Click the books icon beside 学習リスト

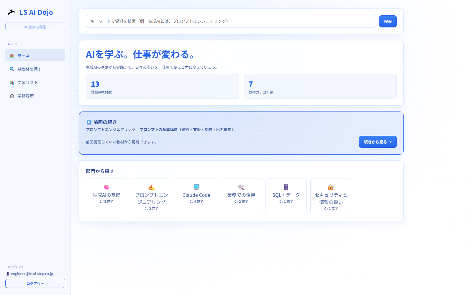12,83
